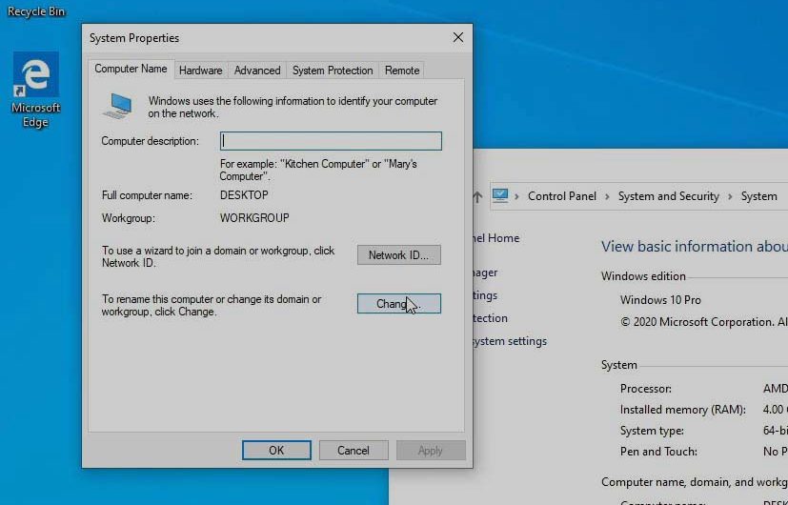This screenshot has height=505, width=788.
Task: Switch to the Computer Name tab
Action: pyautogui.click(x=131, y=69)
